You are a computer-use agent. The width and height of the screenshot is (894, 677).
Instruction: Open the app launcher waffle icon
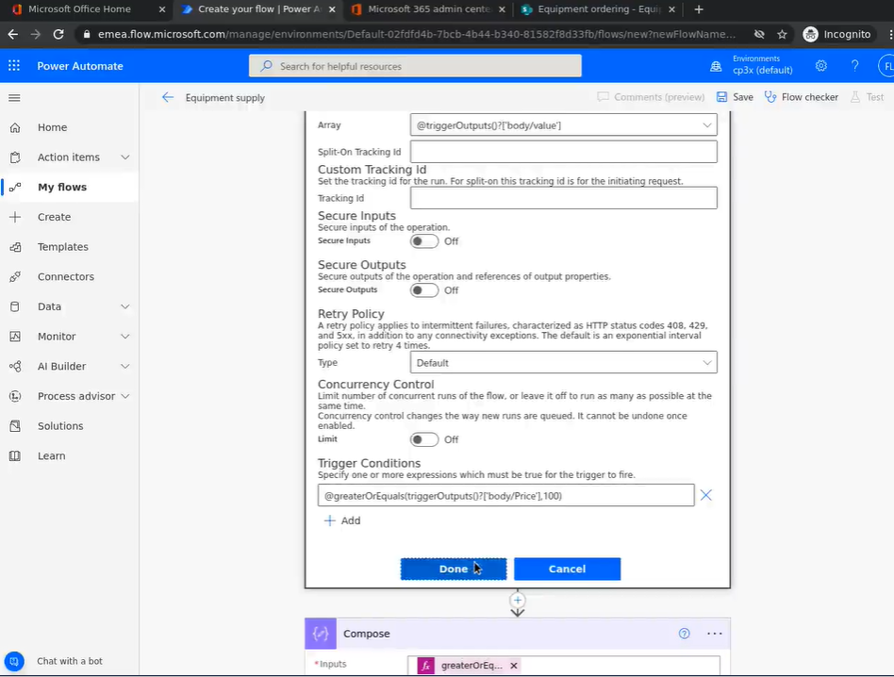14,66
